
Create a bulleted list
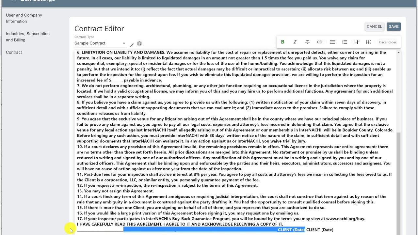tap(332, 42)
